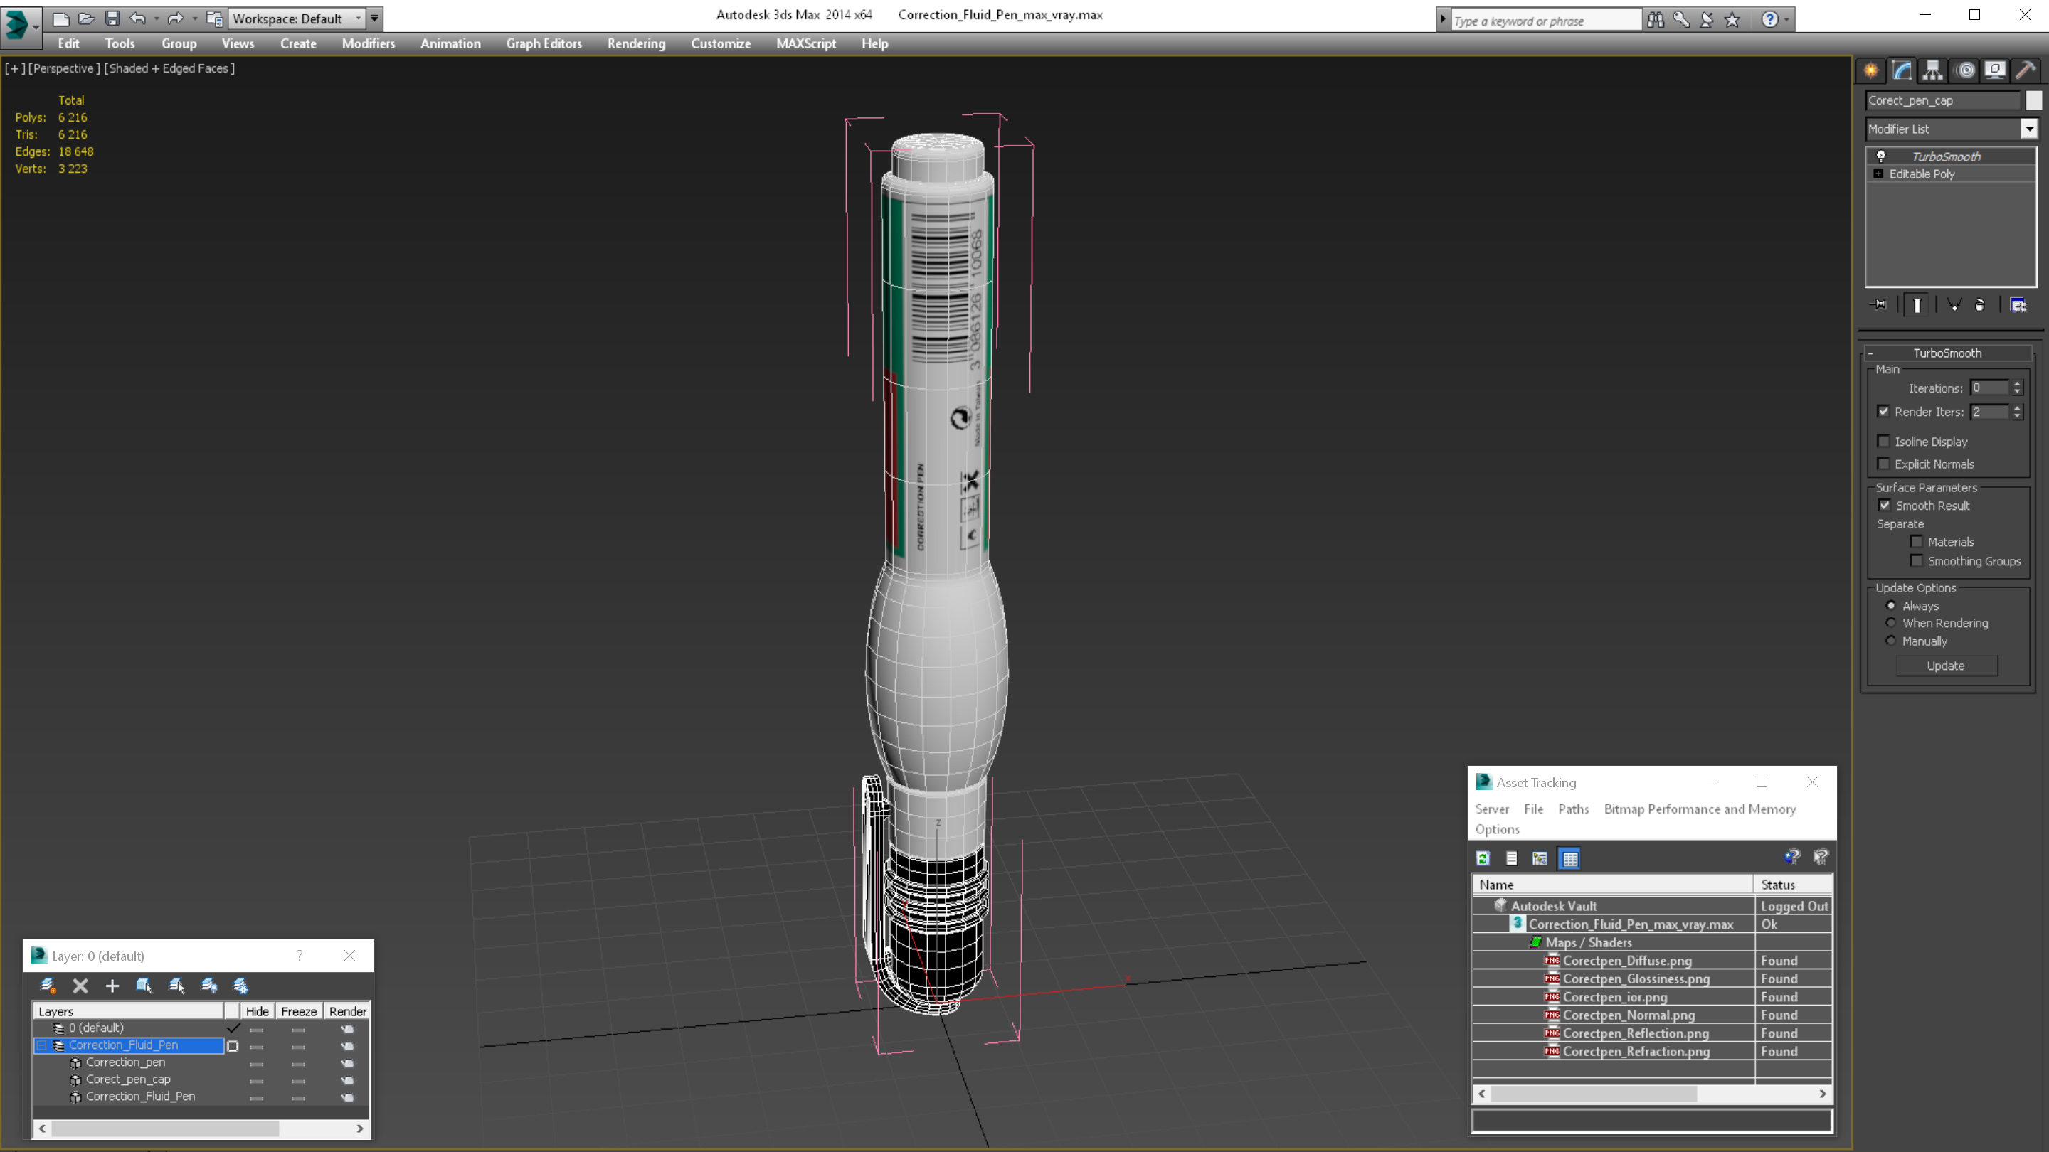The width and height of the screenshot is (2049, 1152).
Task: Expand quick access toolbar customize arrow
Action: 375,18
